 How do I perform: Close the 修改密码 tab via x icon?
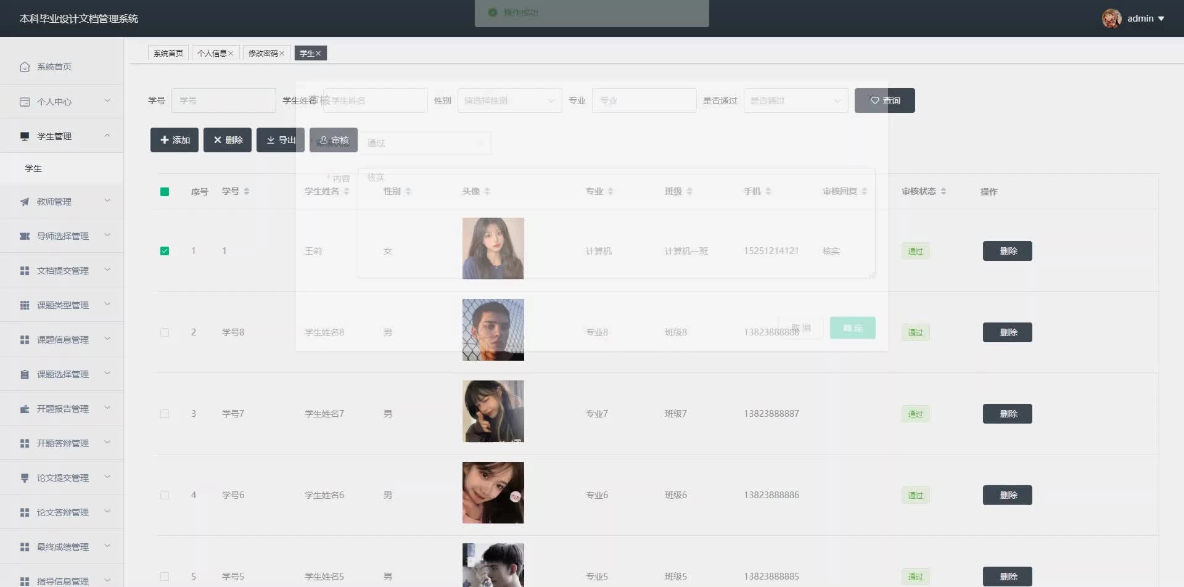282,54
